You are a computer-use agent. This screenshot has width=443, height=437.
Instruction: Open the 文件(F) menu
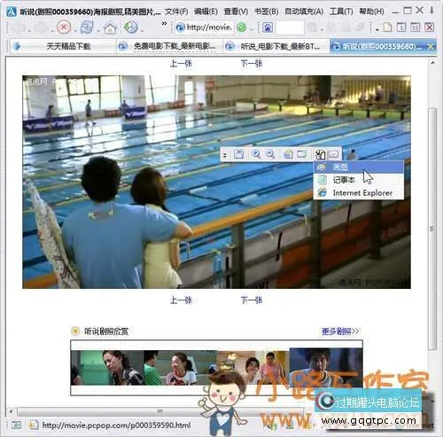pyautogui.click(x=176, y=12)
